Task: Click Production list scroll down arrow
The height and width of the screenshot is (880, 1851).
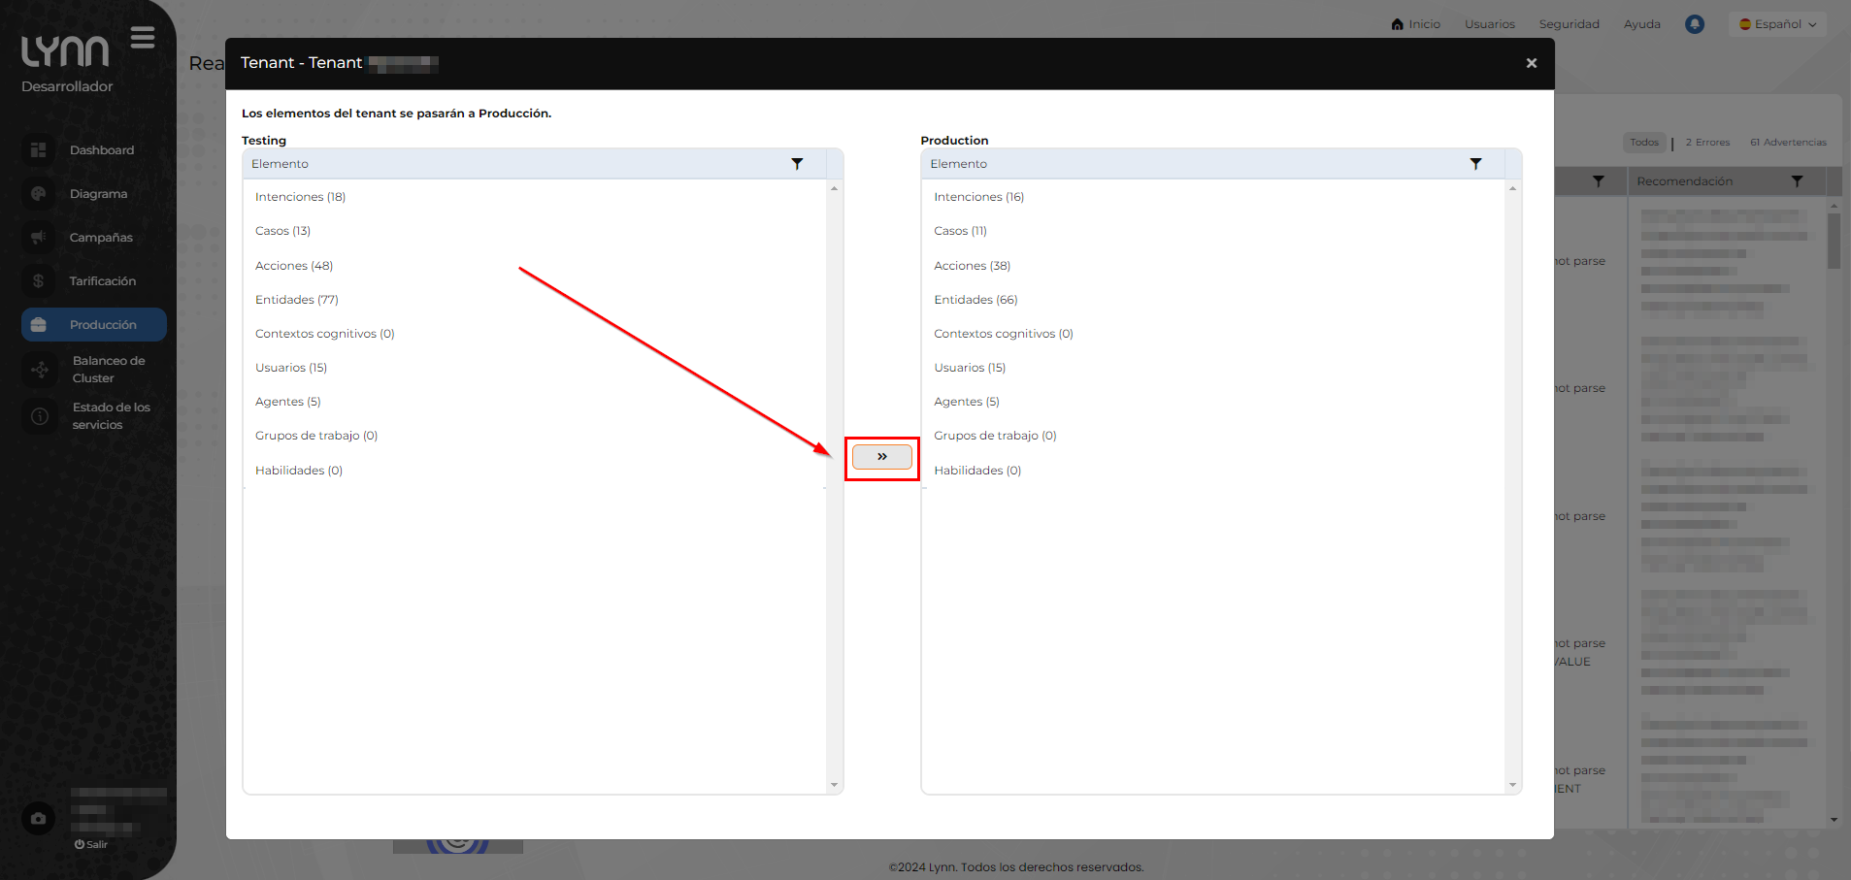Action: pyautogui.click(x=1512, y=785)
